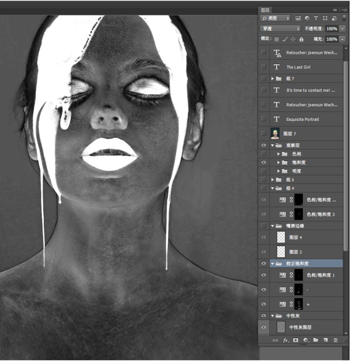
Task: Show the 色相 group
Action: click(263, 154)
